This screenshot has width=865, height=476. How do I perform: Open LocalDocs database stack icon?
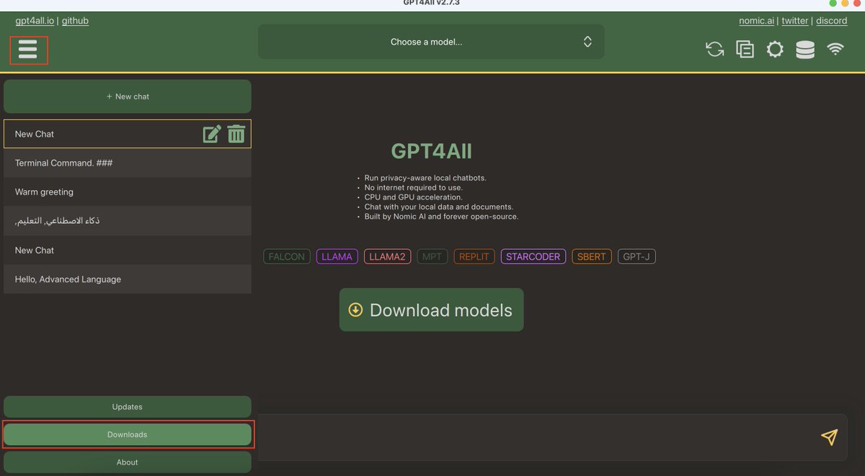[x=805, y=49]
